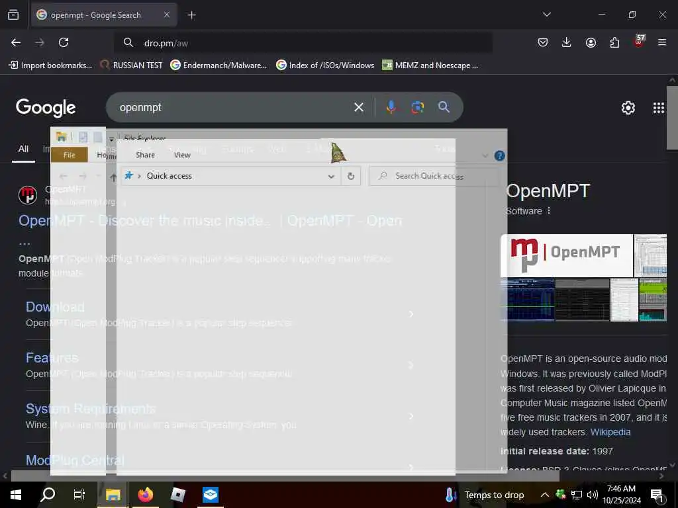Open the Firefox extensions puzzle icon
The height and width of the screenshot is (508, 678).
tap(614, 42)
